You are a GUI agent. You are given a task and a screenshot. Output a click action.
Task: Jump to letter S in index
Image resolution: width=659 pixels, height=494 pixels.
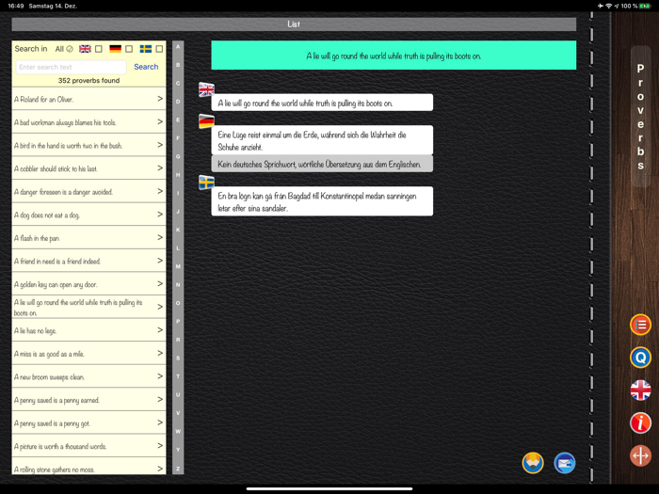(x=178, y=358)
